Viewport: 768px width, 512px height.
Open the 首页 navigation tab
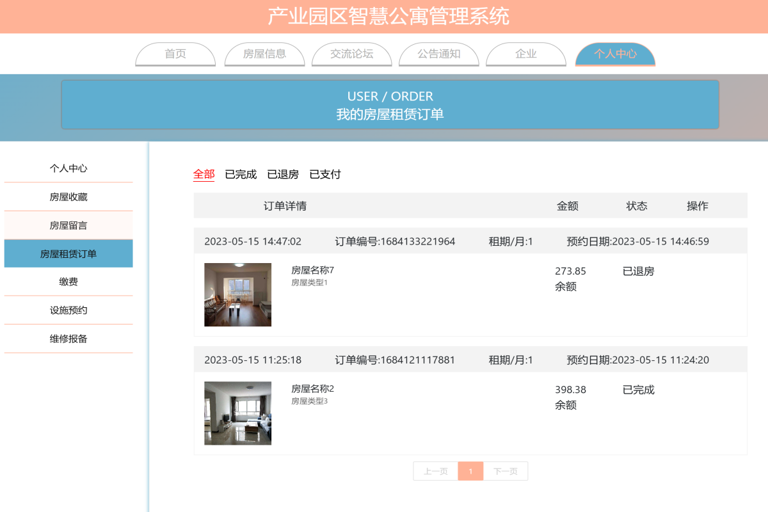tap(175, 54)
